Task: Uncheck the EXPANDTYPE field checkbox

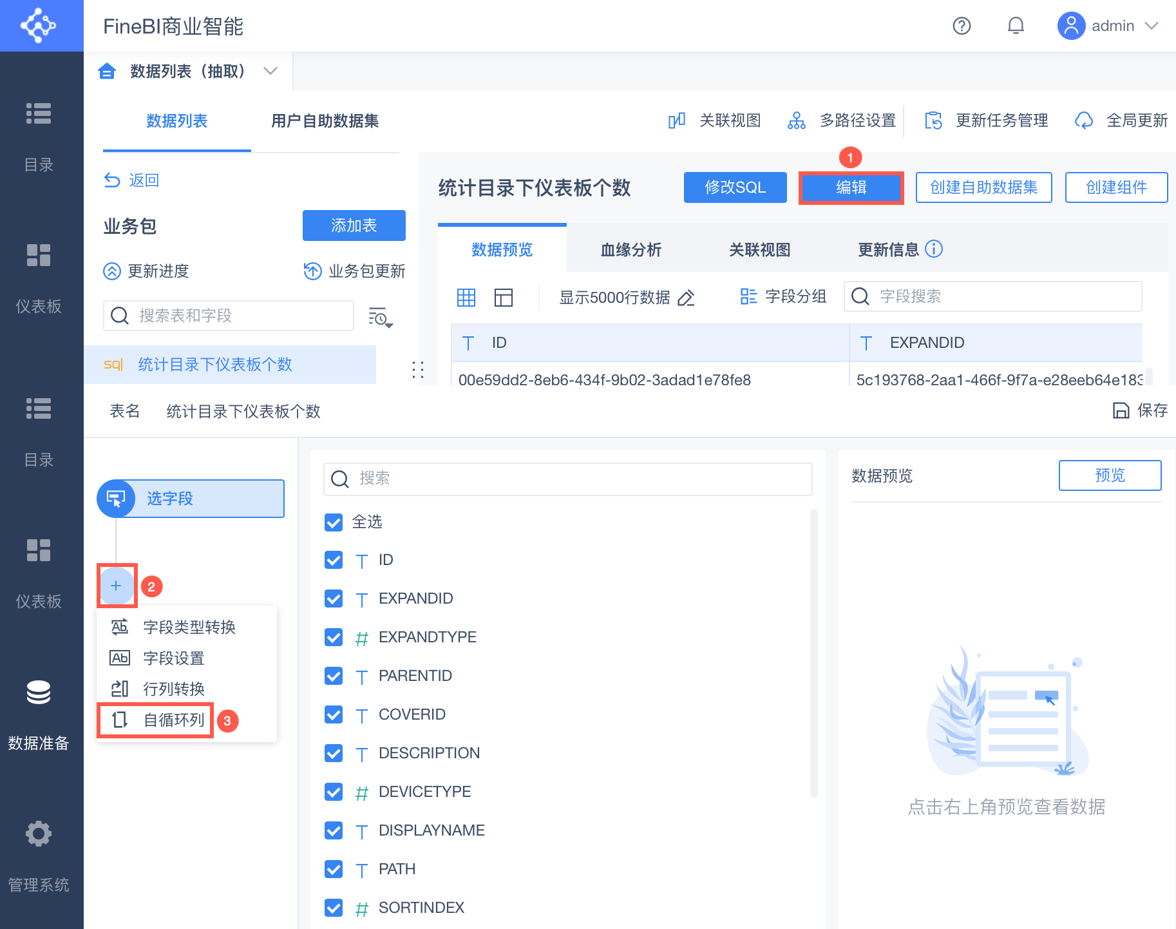Action: 334,637
